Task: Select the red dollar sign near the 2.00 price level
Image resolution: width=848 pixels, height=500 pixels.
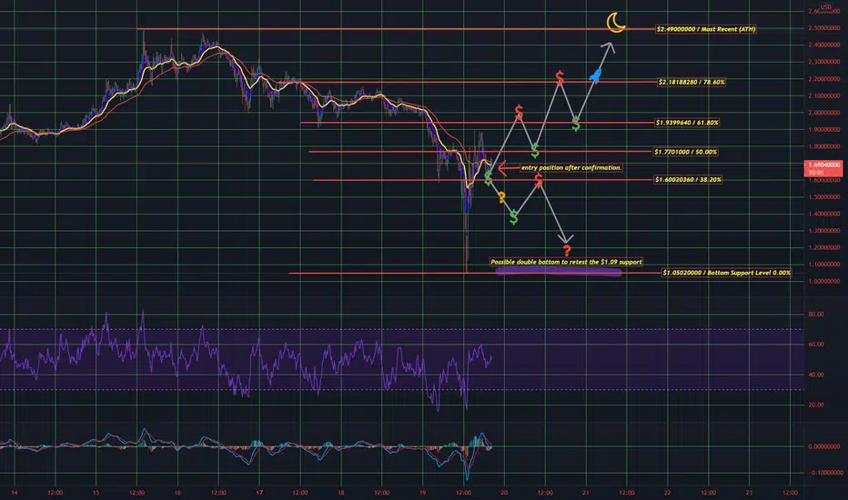Action: [x=519, y=113]
